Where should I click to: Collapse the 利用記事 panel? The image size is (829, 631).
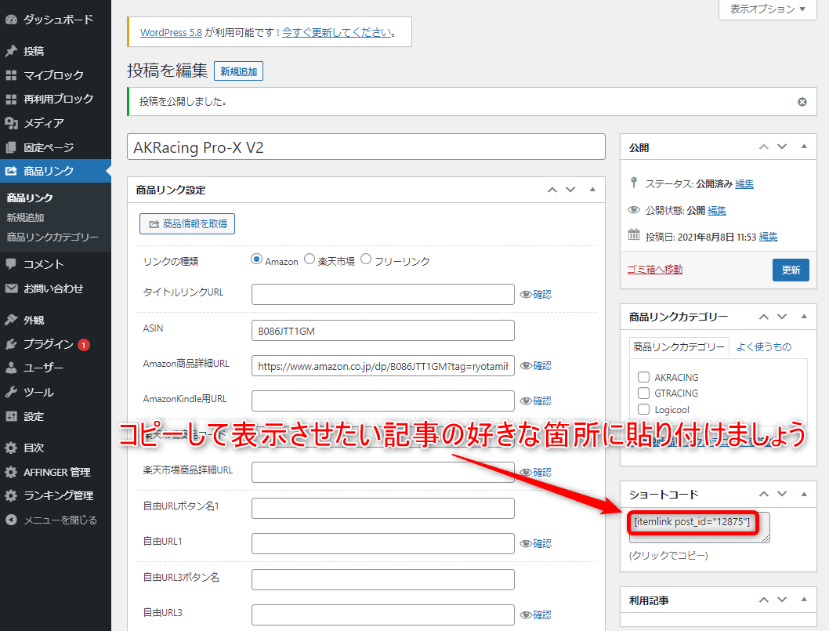pyautogui.click(x=804, y=600)
